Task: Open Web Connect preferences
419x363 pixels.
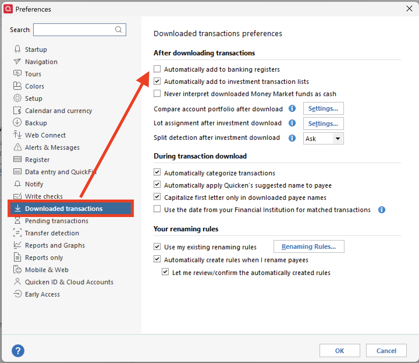Action: 45,135
